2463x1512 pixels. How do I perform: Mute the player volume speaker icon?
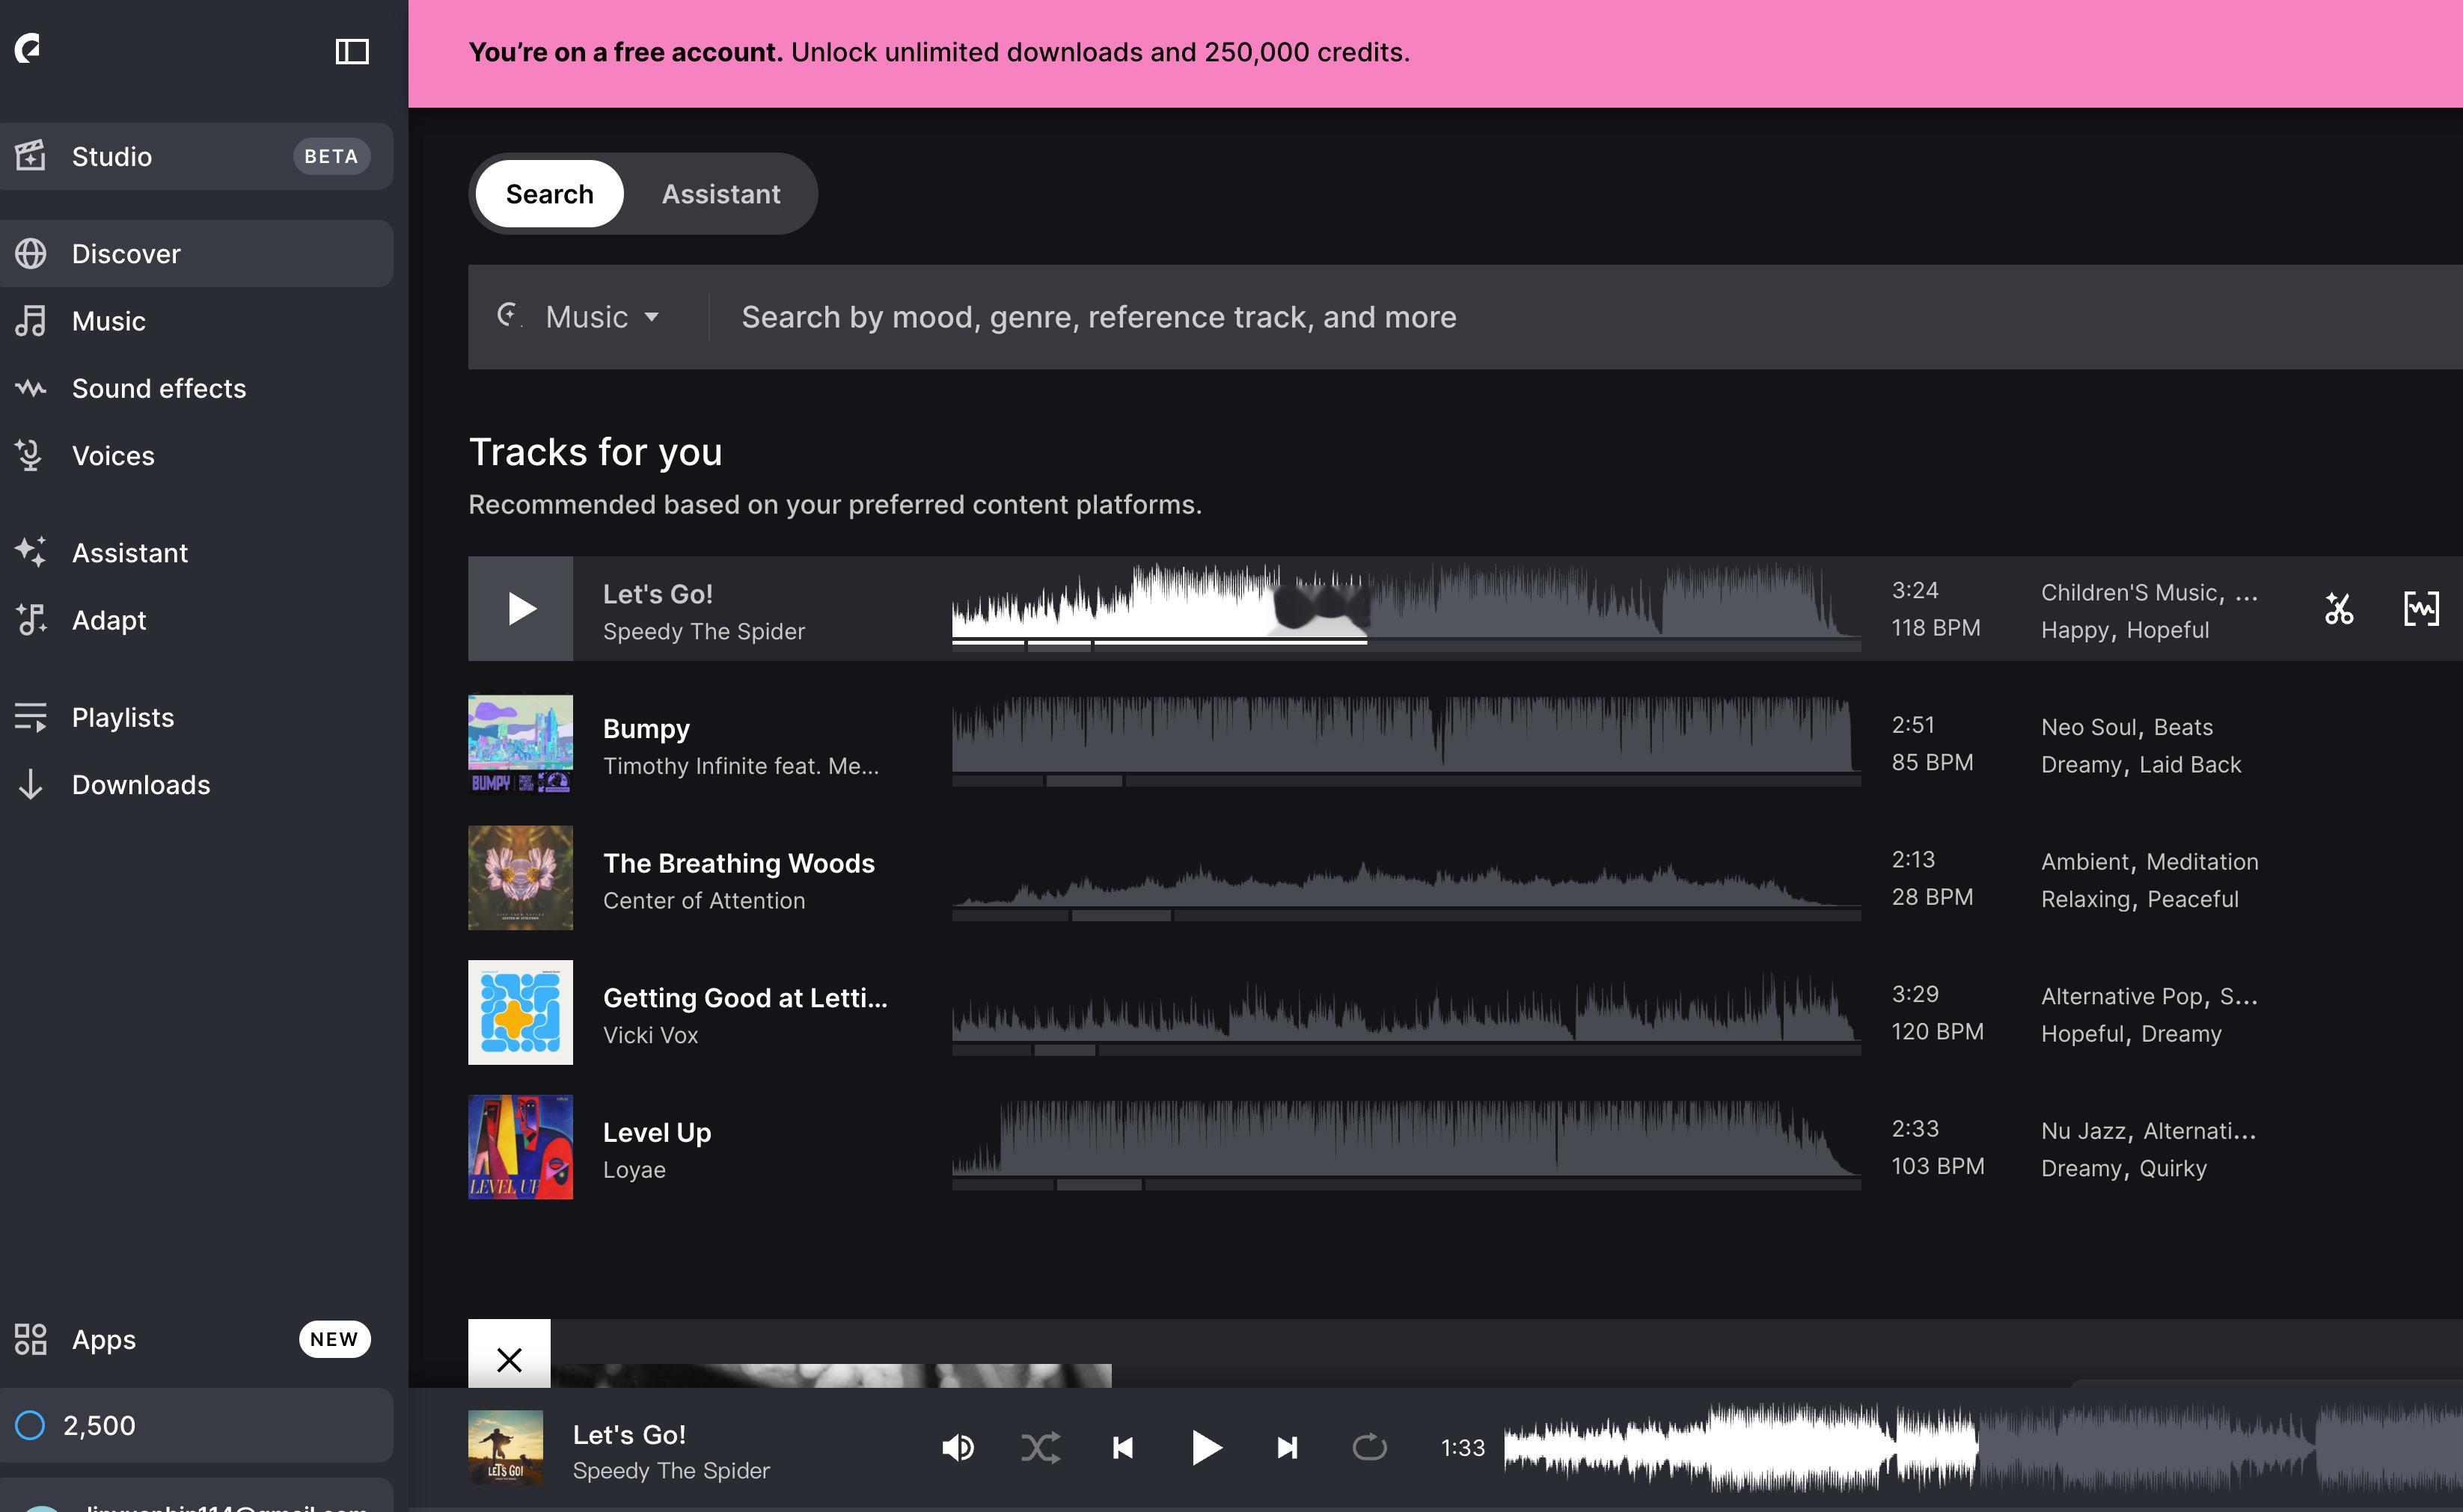click(x=958, y=1447)
